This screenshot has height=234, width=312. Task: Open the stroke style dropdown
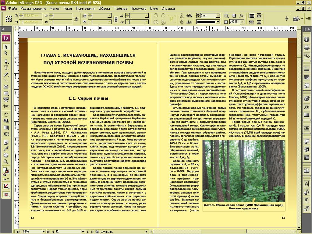[218, 22]
